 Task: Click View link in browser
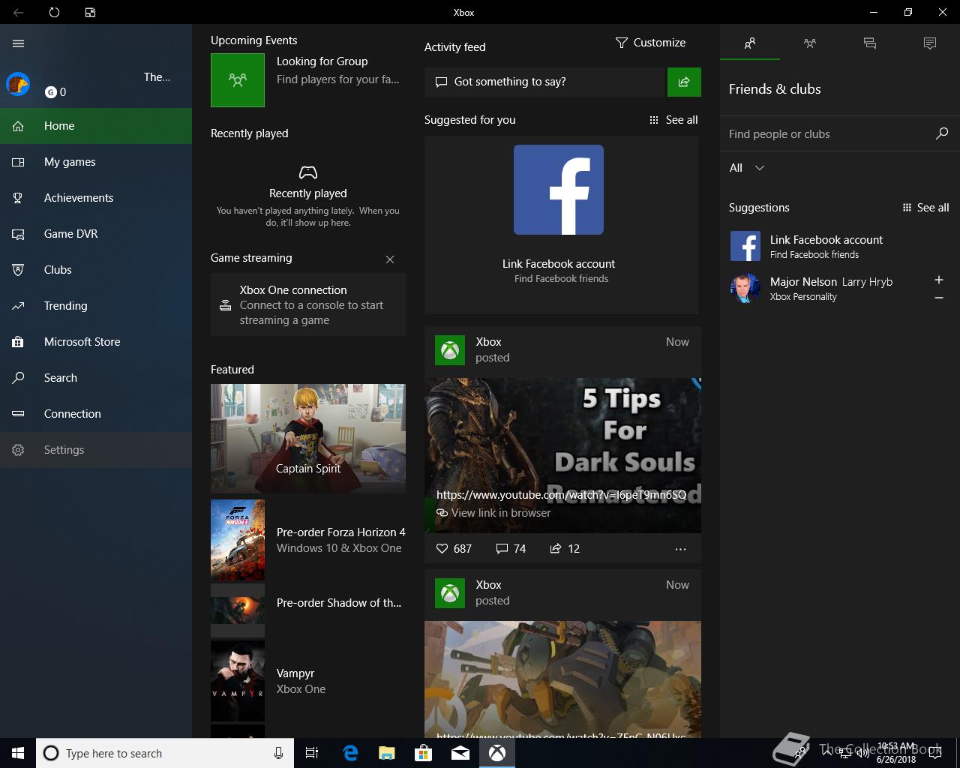[493, 513]
